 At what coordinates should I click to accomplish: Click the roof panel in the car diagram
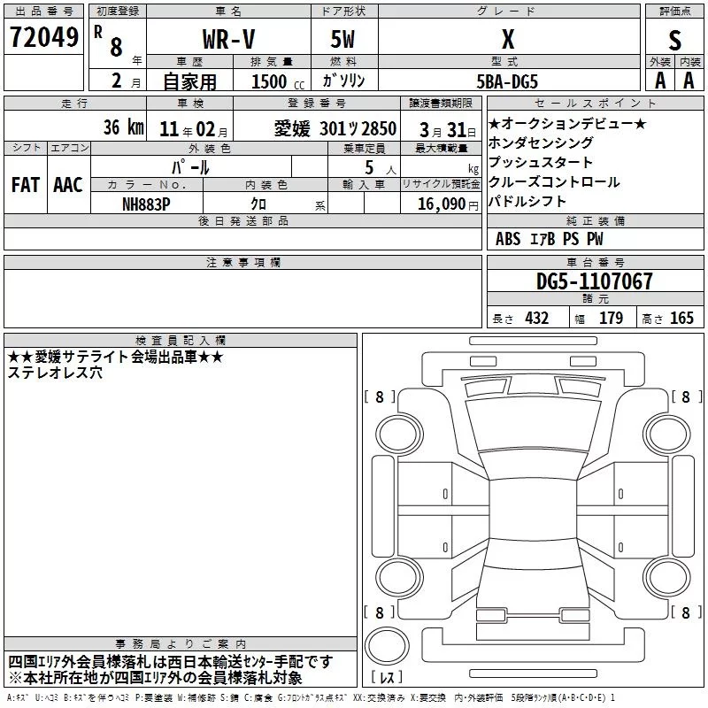(533, 510)
